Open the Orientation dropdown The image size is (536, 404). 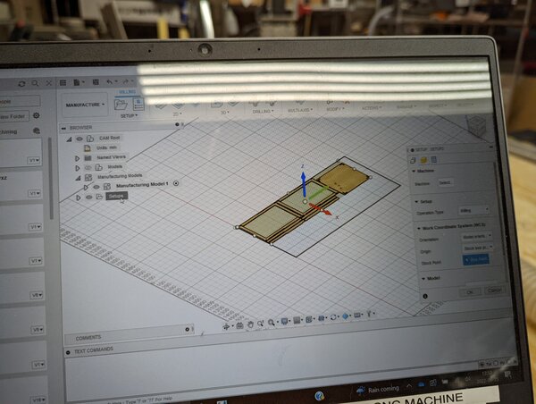(x=477, y=236)
